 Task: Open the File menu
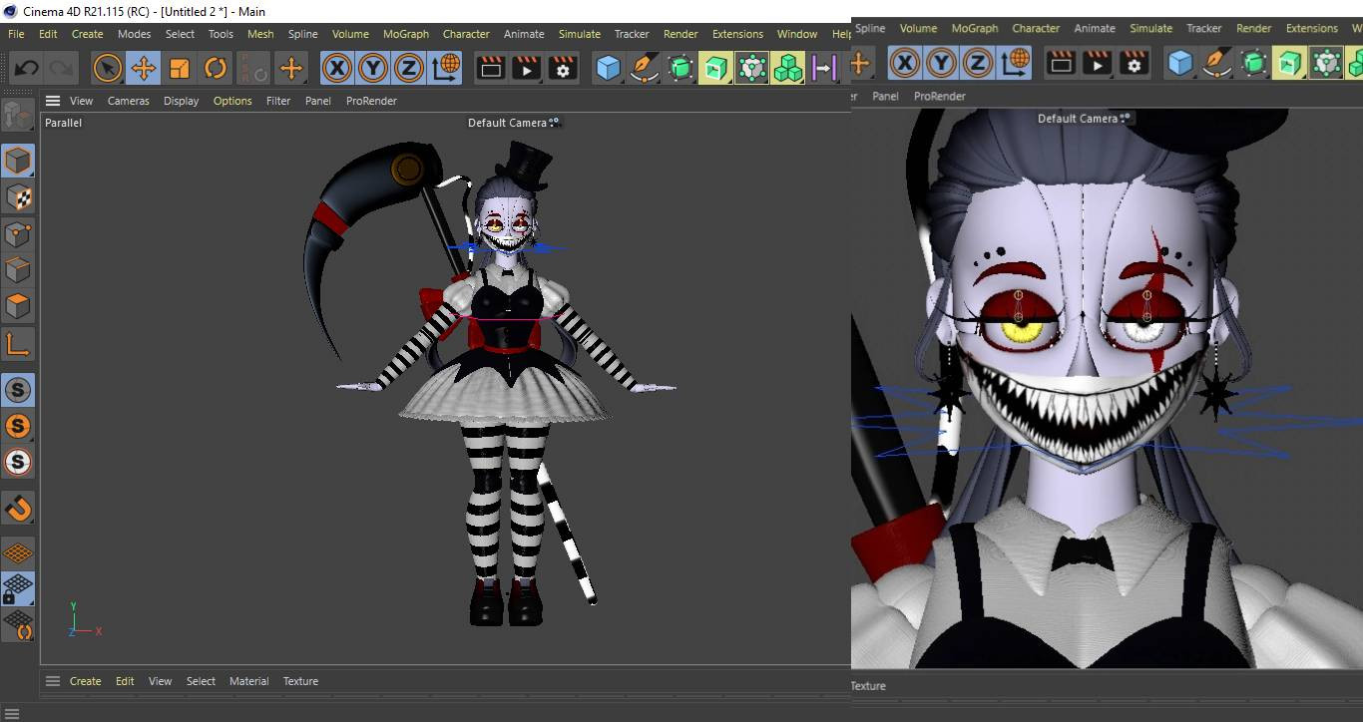16,34
